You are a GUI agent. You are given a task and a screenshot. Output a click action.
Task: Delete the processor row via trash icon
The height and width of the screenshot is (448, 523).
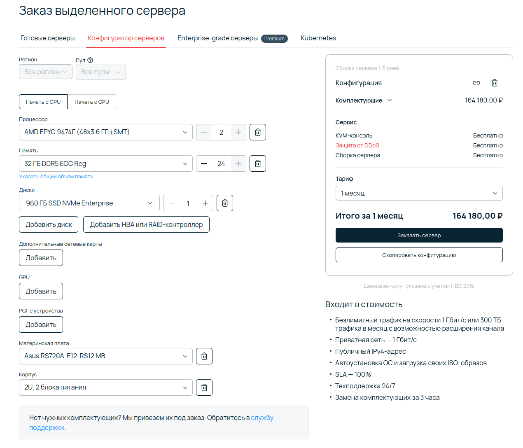(258, 132)
